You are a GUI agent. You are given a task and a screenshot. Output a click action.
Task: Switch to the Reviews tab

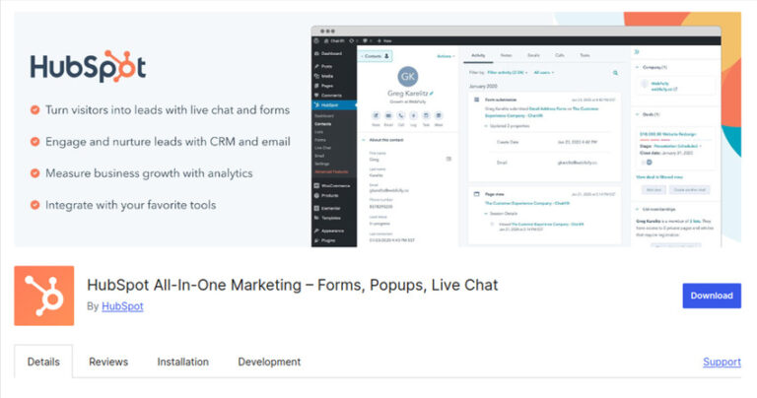coord(108,362)
